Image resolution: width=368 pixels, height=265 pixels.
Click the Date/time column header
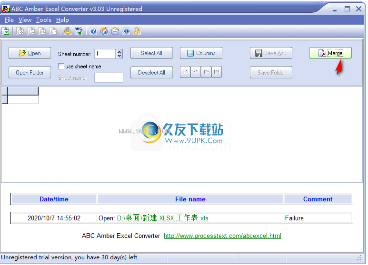pyautogui.click(x=54, y=199)
